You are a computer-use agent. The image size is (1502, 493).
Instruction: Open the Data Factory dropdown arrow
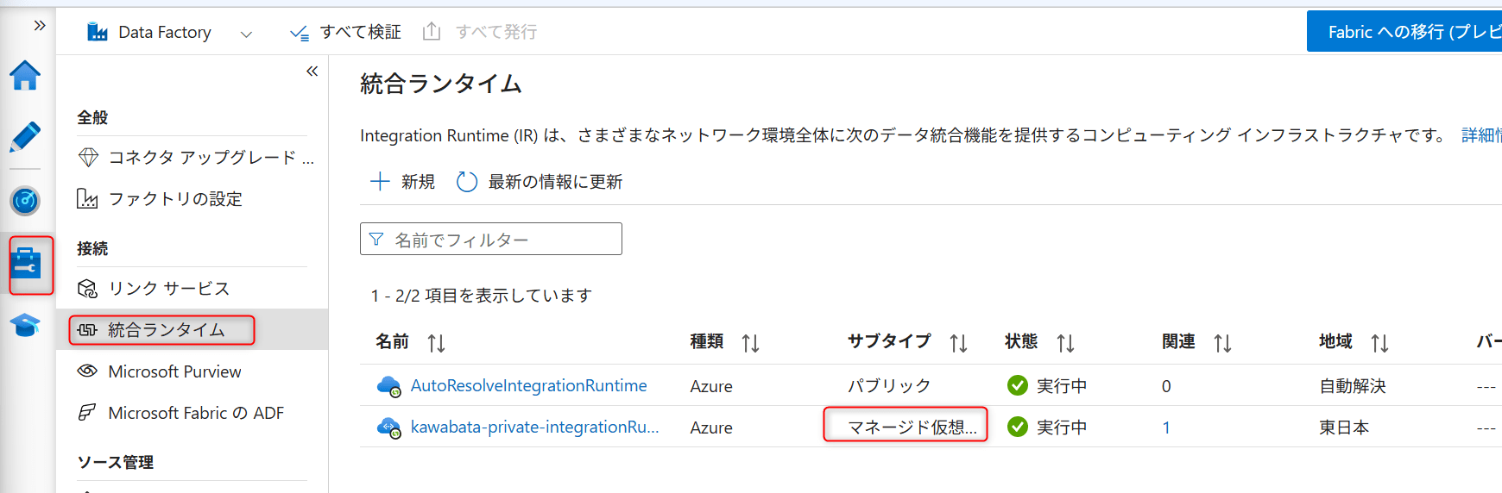pos(246,34)
